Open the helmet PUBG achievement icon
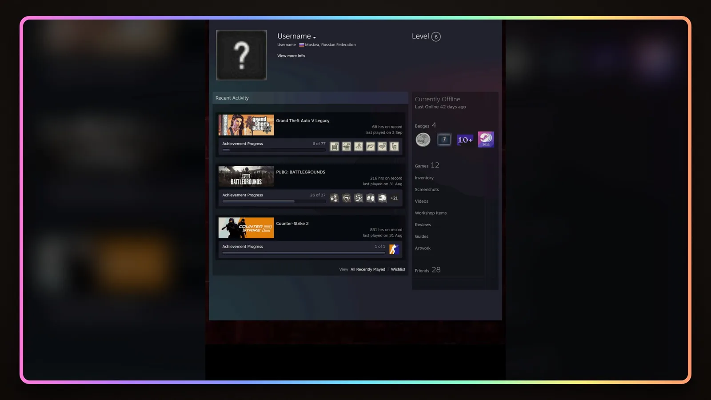The image size is (711, 400). (382, 198)
